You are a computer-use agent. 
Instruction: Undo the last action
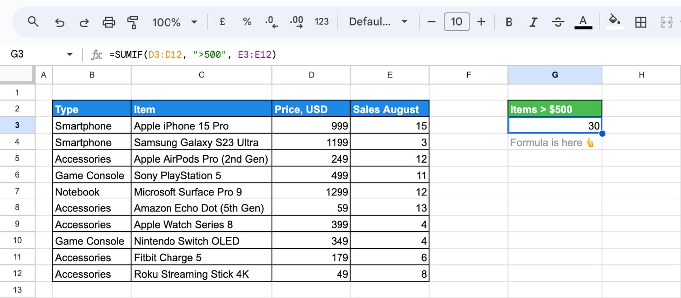click(x=60, y=22)
